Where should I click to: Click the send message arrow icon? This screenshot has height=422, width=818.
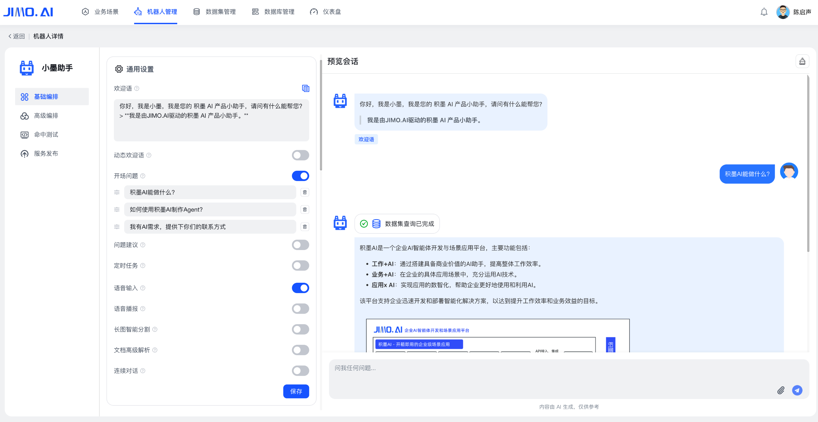click(797, 390)
